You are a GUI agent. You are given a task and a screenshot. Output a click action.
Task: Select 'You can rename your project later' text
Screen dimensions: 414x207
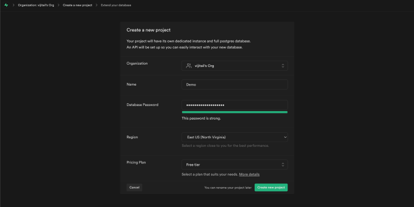click(x=228, y=188)
